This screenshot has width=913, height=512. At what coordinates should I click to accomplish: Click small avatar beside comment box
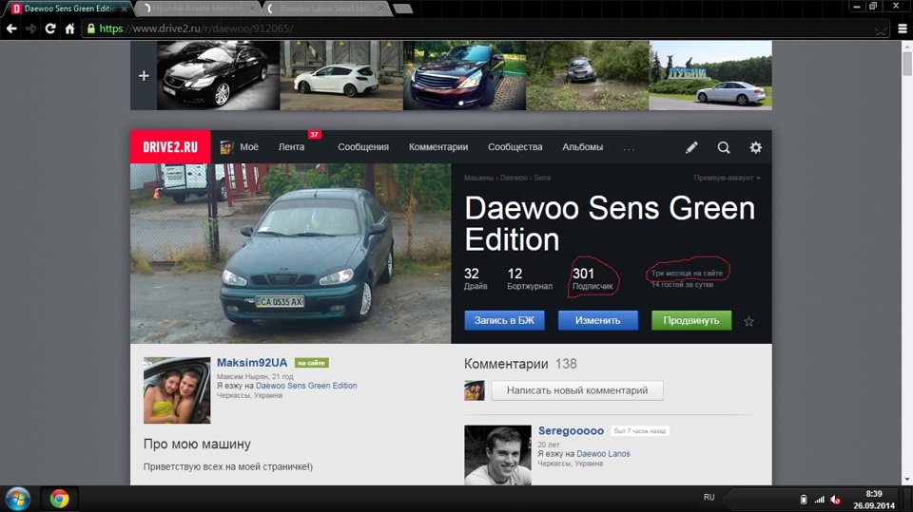point(474,390)
